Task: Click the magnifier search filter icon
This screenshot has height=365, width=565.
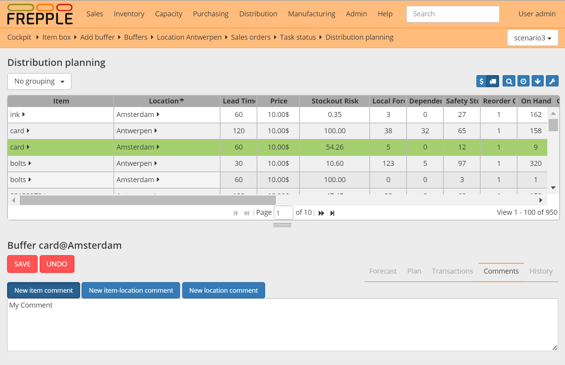Action: click(509, 82)
